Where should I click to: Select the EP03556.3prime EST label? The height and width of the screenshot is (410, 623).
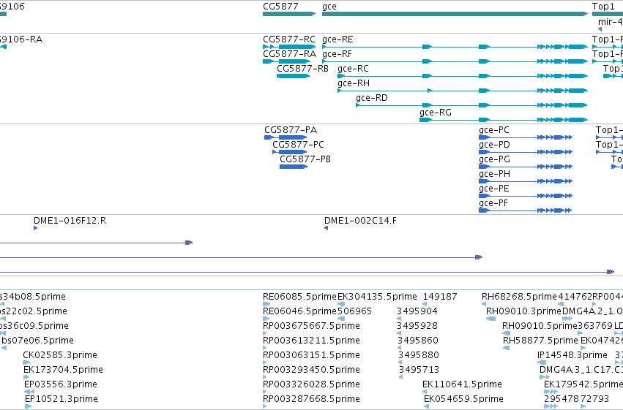[61, 384]
